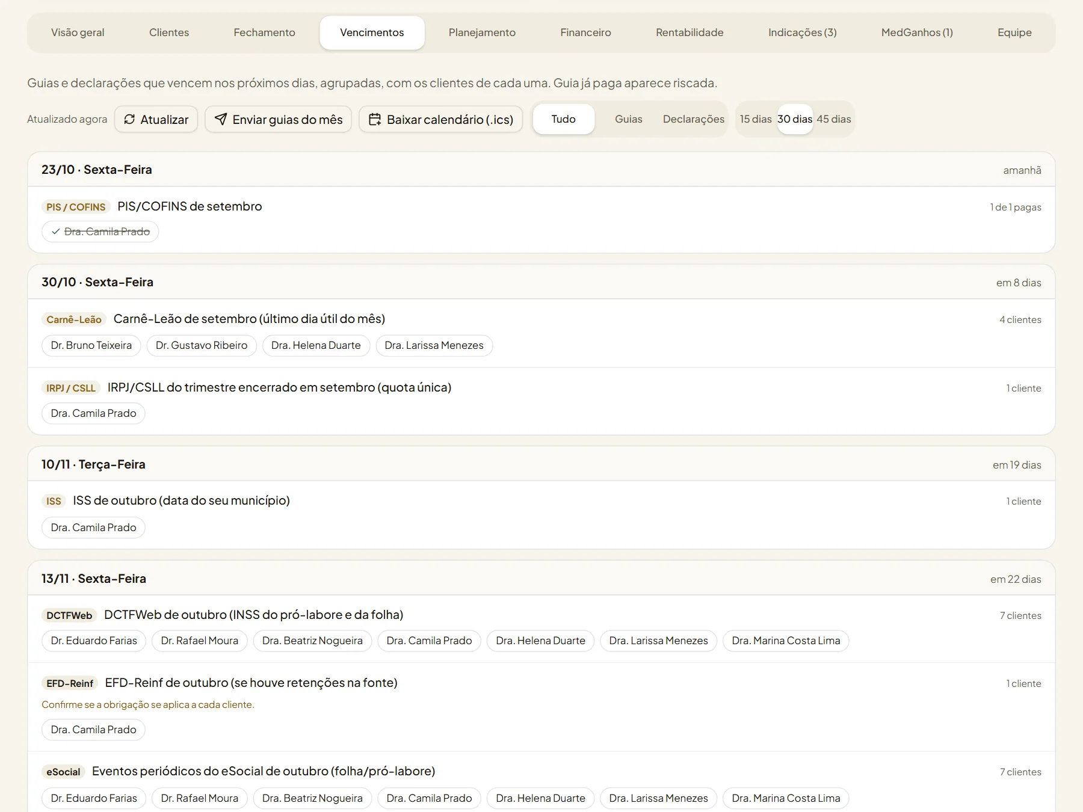
Task: Switch to the Financeiro tab
Action: tap(585, 32)
